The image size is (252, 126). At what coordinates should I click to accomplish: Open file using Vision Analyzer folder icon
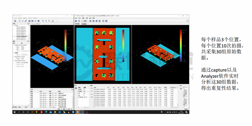click(76, 21)
